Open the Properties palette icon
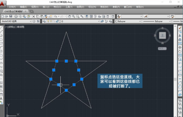Image resolution: width=183 pixels, height=117 pixels. click(x=87, y=16)
